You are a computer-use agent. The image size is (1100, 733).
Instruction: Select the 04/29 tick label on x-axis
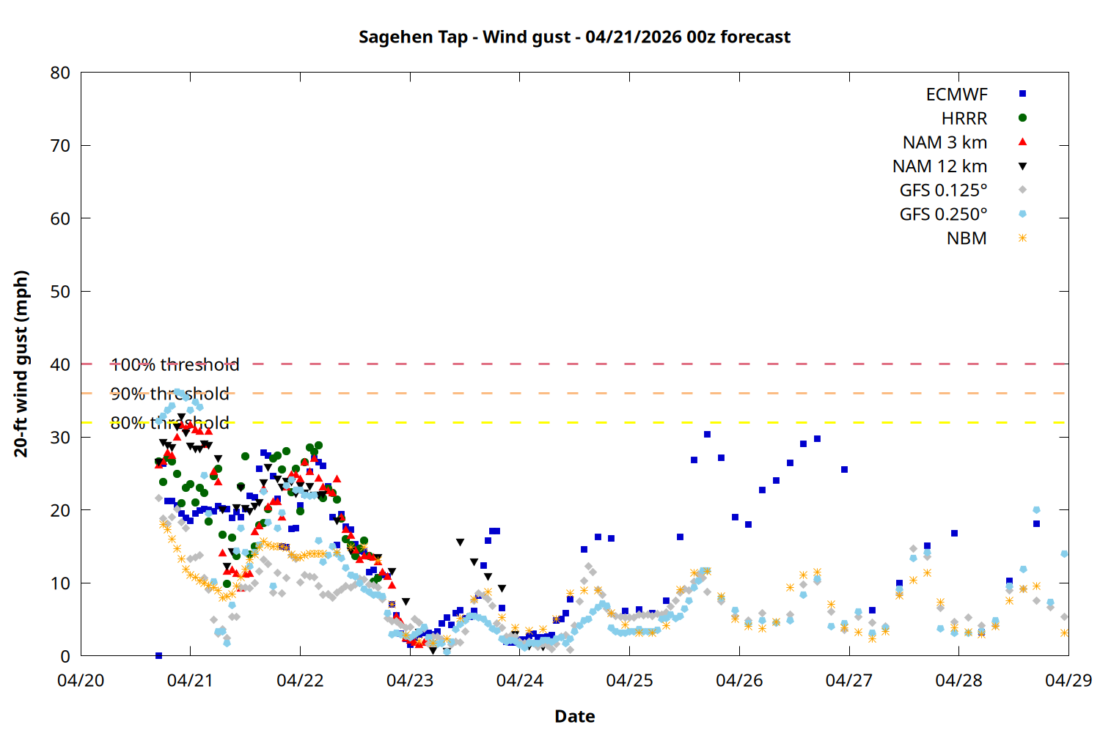pyautogui.click(x=1068, y=680)
